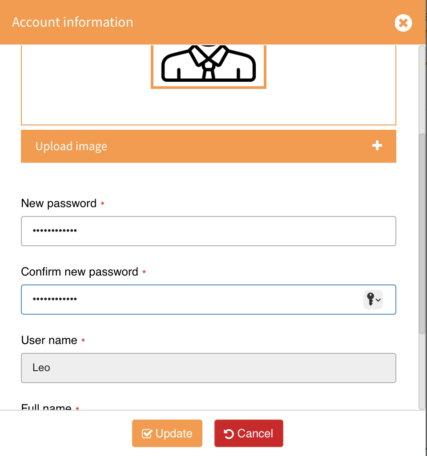The image size is (427, 456).
Task: Select the profile avatar picture
Action: tap(208, 64)
